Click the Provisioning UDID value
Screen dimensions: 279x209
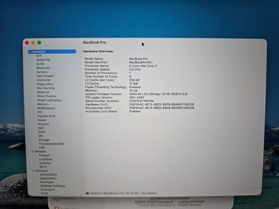point(162,108)
